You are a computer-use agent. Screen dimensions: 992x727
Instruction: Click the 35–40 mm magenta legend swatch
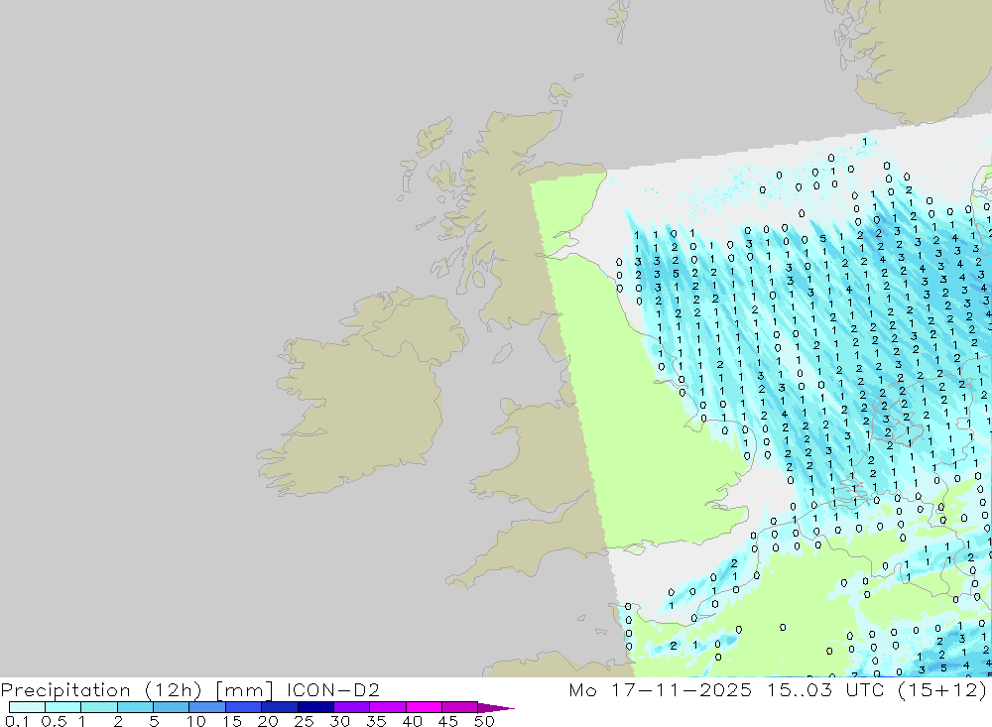click(387, 707)
